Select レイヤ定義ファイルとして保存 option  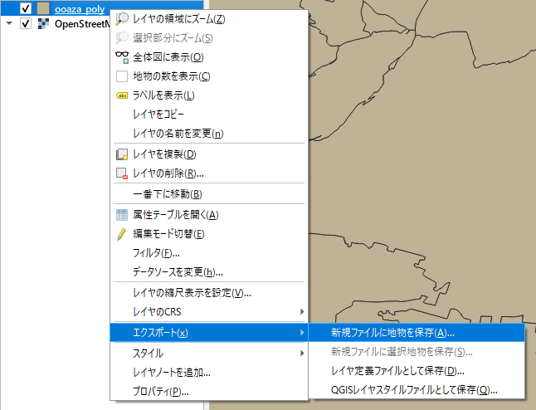pyautogui.click(x=397, y=371)
